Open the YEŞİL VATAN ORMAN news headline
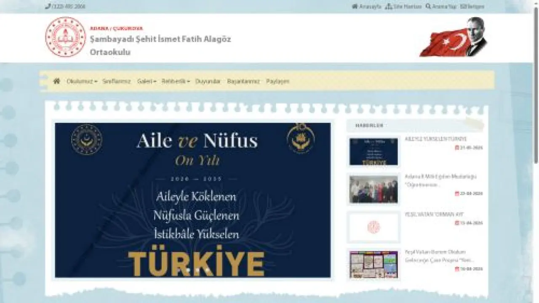This screenshot has height=303, width=539. (434, 214)
